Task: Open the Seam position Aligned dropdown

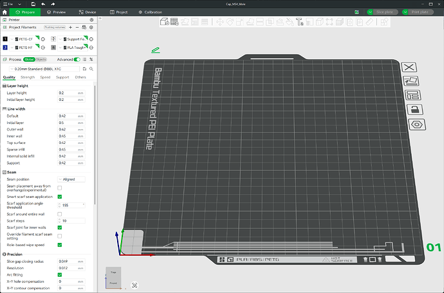Action: (71, 179)
